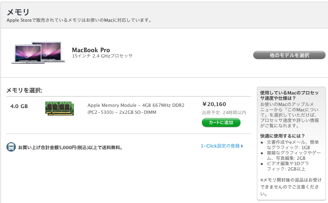Image resolution: width=328 pixels, height=203 pixels.
Task: Click the 快適に使用するには？ sidebar heading
Action: point(282,136)
